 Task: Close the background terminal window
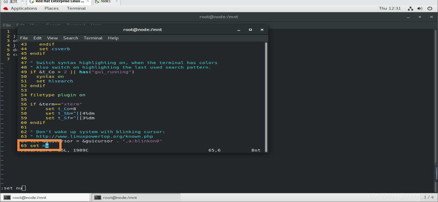pyautogui.click(x=431, y=17)
